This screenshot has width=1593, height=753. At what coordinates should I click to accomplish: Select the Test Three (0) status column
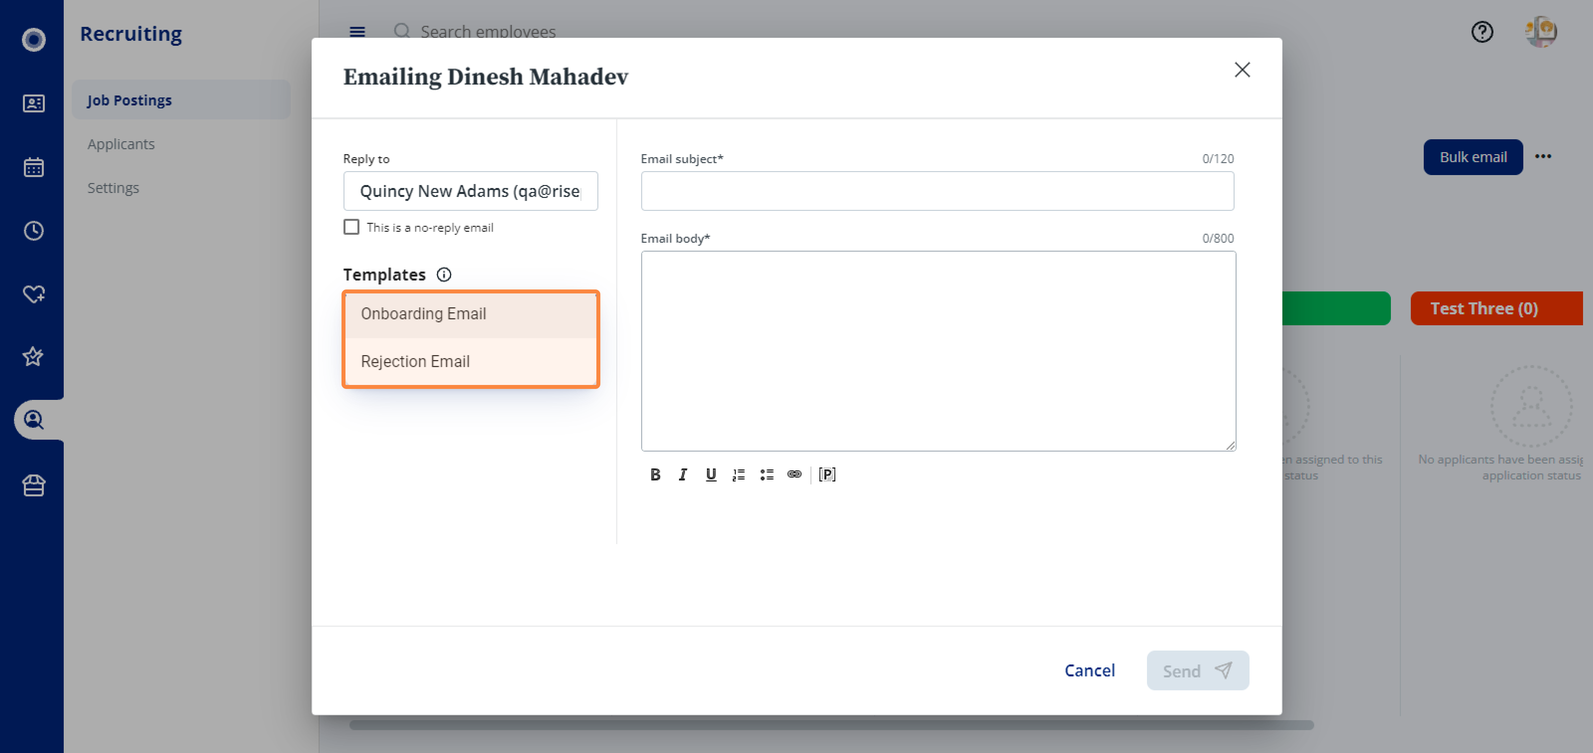[x=1496, y=308]
